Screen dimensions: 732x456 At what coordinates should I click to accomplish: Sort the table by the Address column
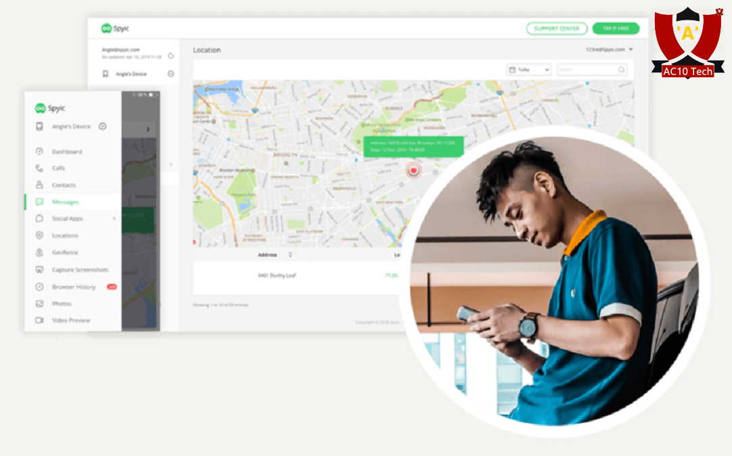point(290,255)
